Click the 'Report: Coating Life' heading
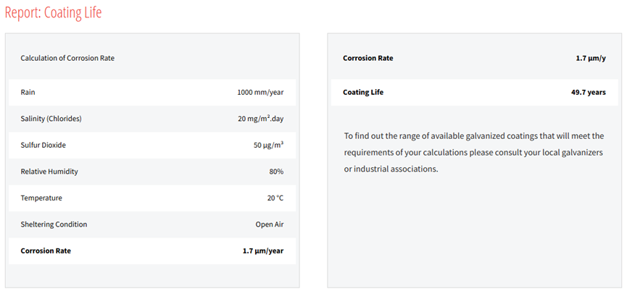The height and width of the screenshot is (294, 627). tap(53, 13)
